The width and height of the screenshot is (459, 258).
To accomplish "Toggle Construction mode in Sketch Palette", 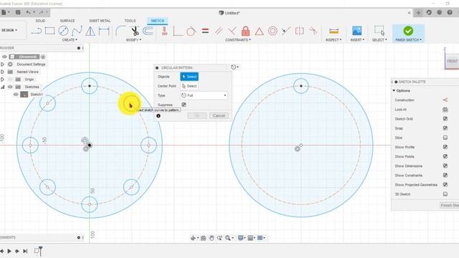I will (x=445, y=100).
